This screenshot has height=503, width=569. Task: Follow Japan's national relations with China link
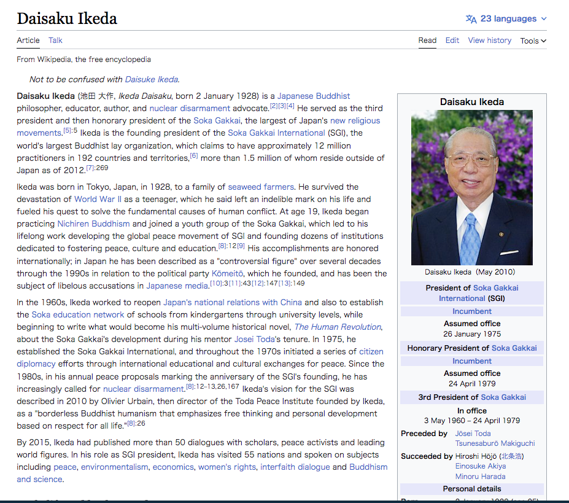click(x=232, y=303)
